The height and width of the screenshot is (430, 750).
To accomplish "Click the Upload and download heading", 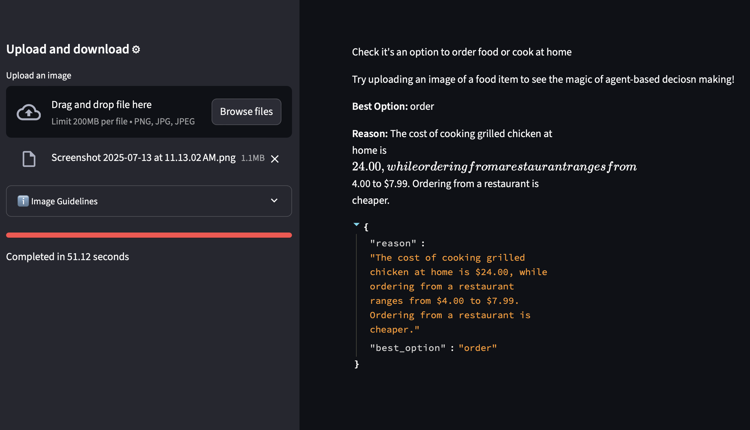I will tap(67, 49).
